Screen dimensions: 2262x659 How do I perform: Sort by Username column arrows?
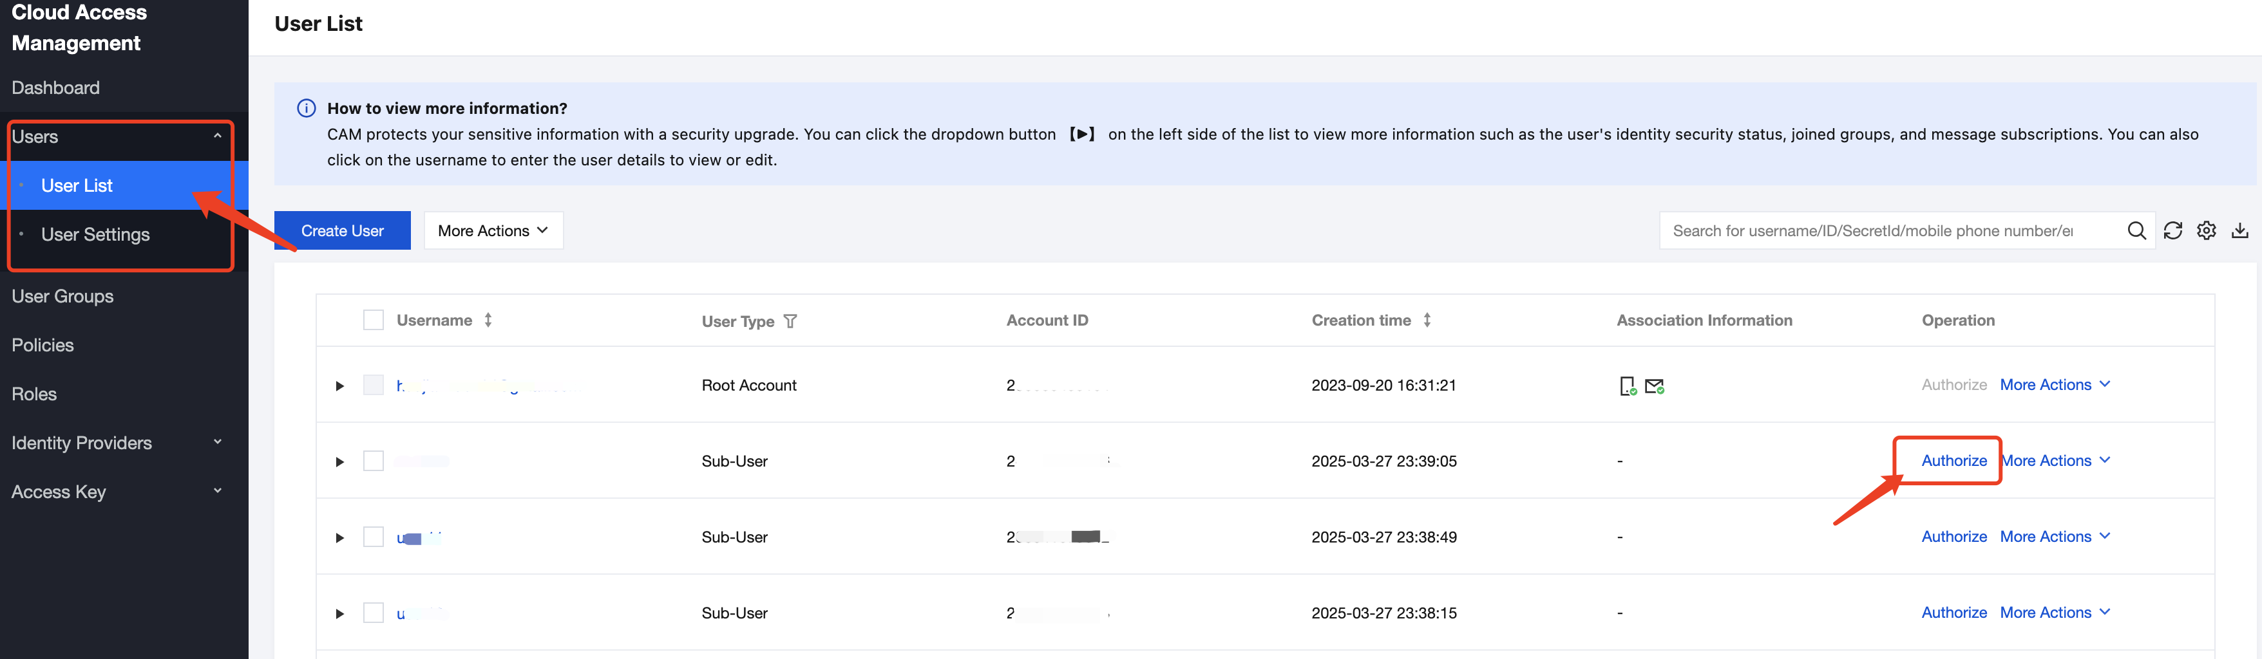(488, 320)
